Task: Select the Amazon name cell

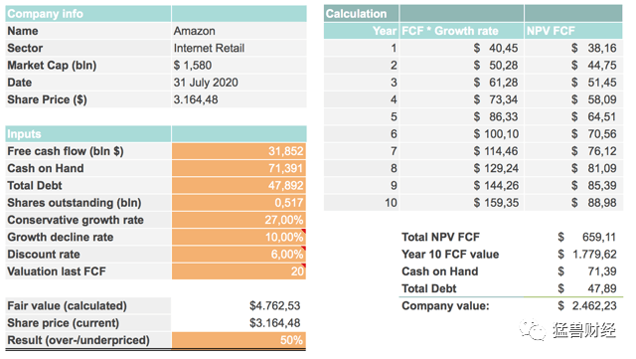Action: [238, 31]
